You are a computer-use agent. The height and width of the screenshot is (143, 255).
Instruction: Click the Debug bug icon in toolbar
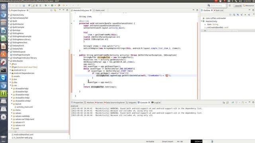(46, 5)
